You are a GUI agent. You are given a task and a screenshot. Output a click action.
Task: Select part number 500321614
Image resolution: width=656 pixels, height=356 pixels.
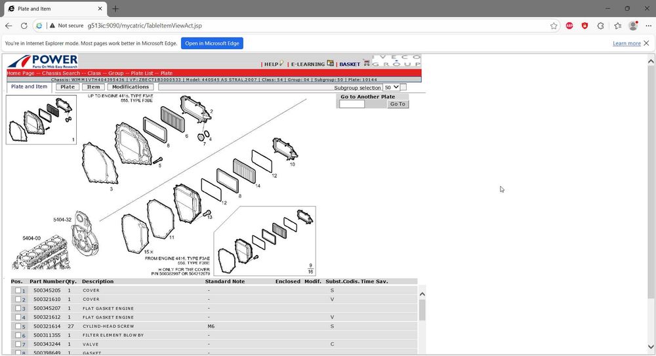pos(47,326)
